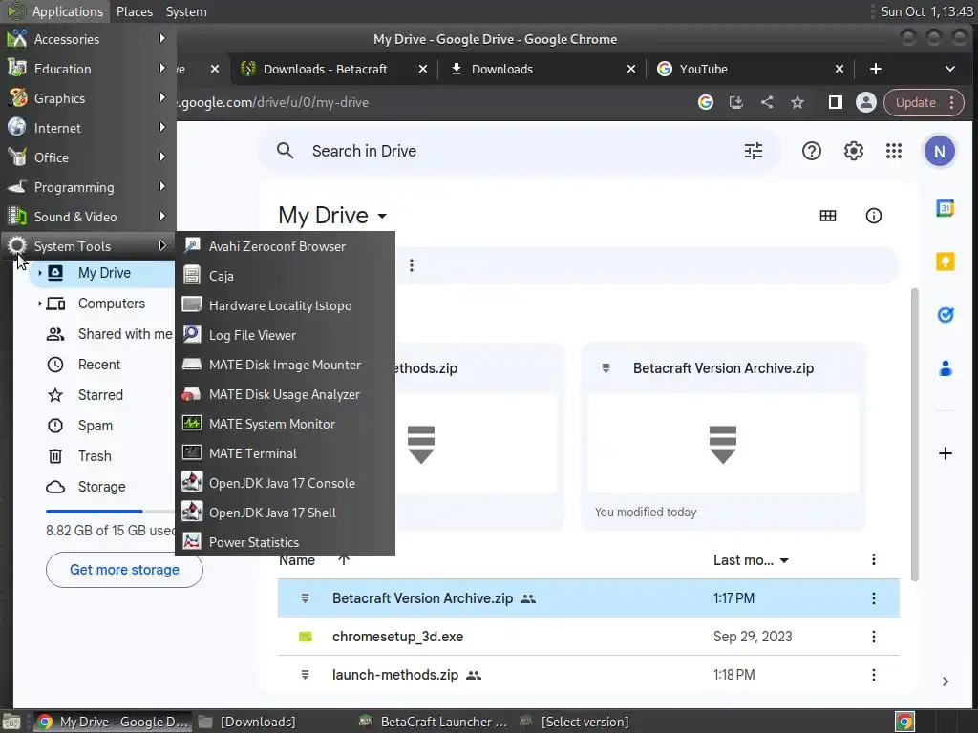Viewport: 978px width, 733px height.
Task: Open OpenJDK Java 17 Console
Action: tap(285, 483)
